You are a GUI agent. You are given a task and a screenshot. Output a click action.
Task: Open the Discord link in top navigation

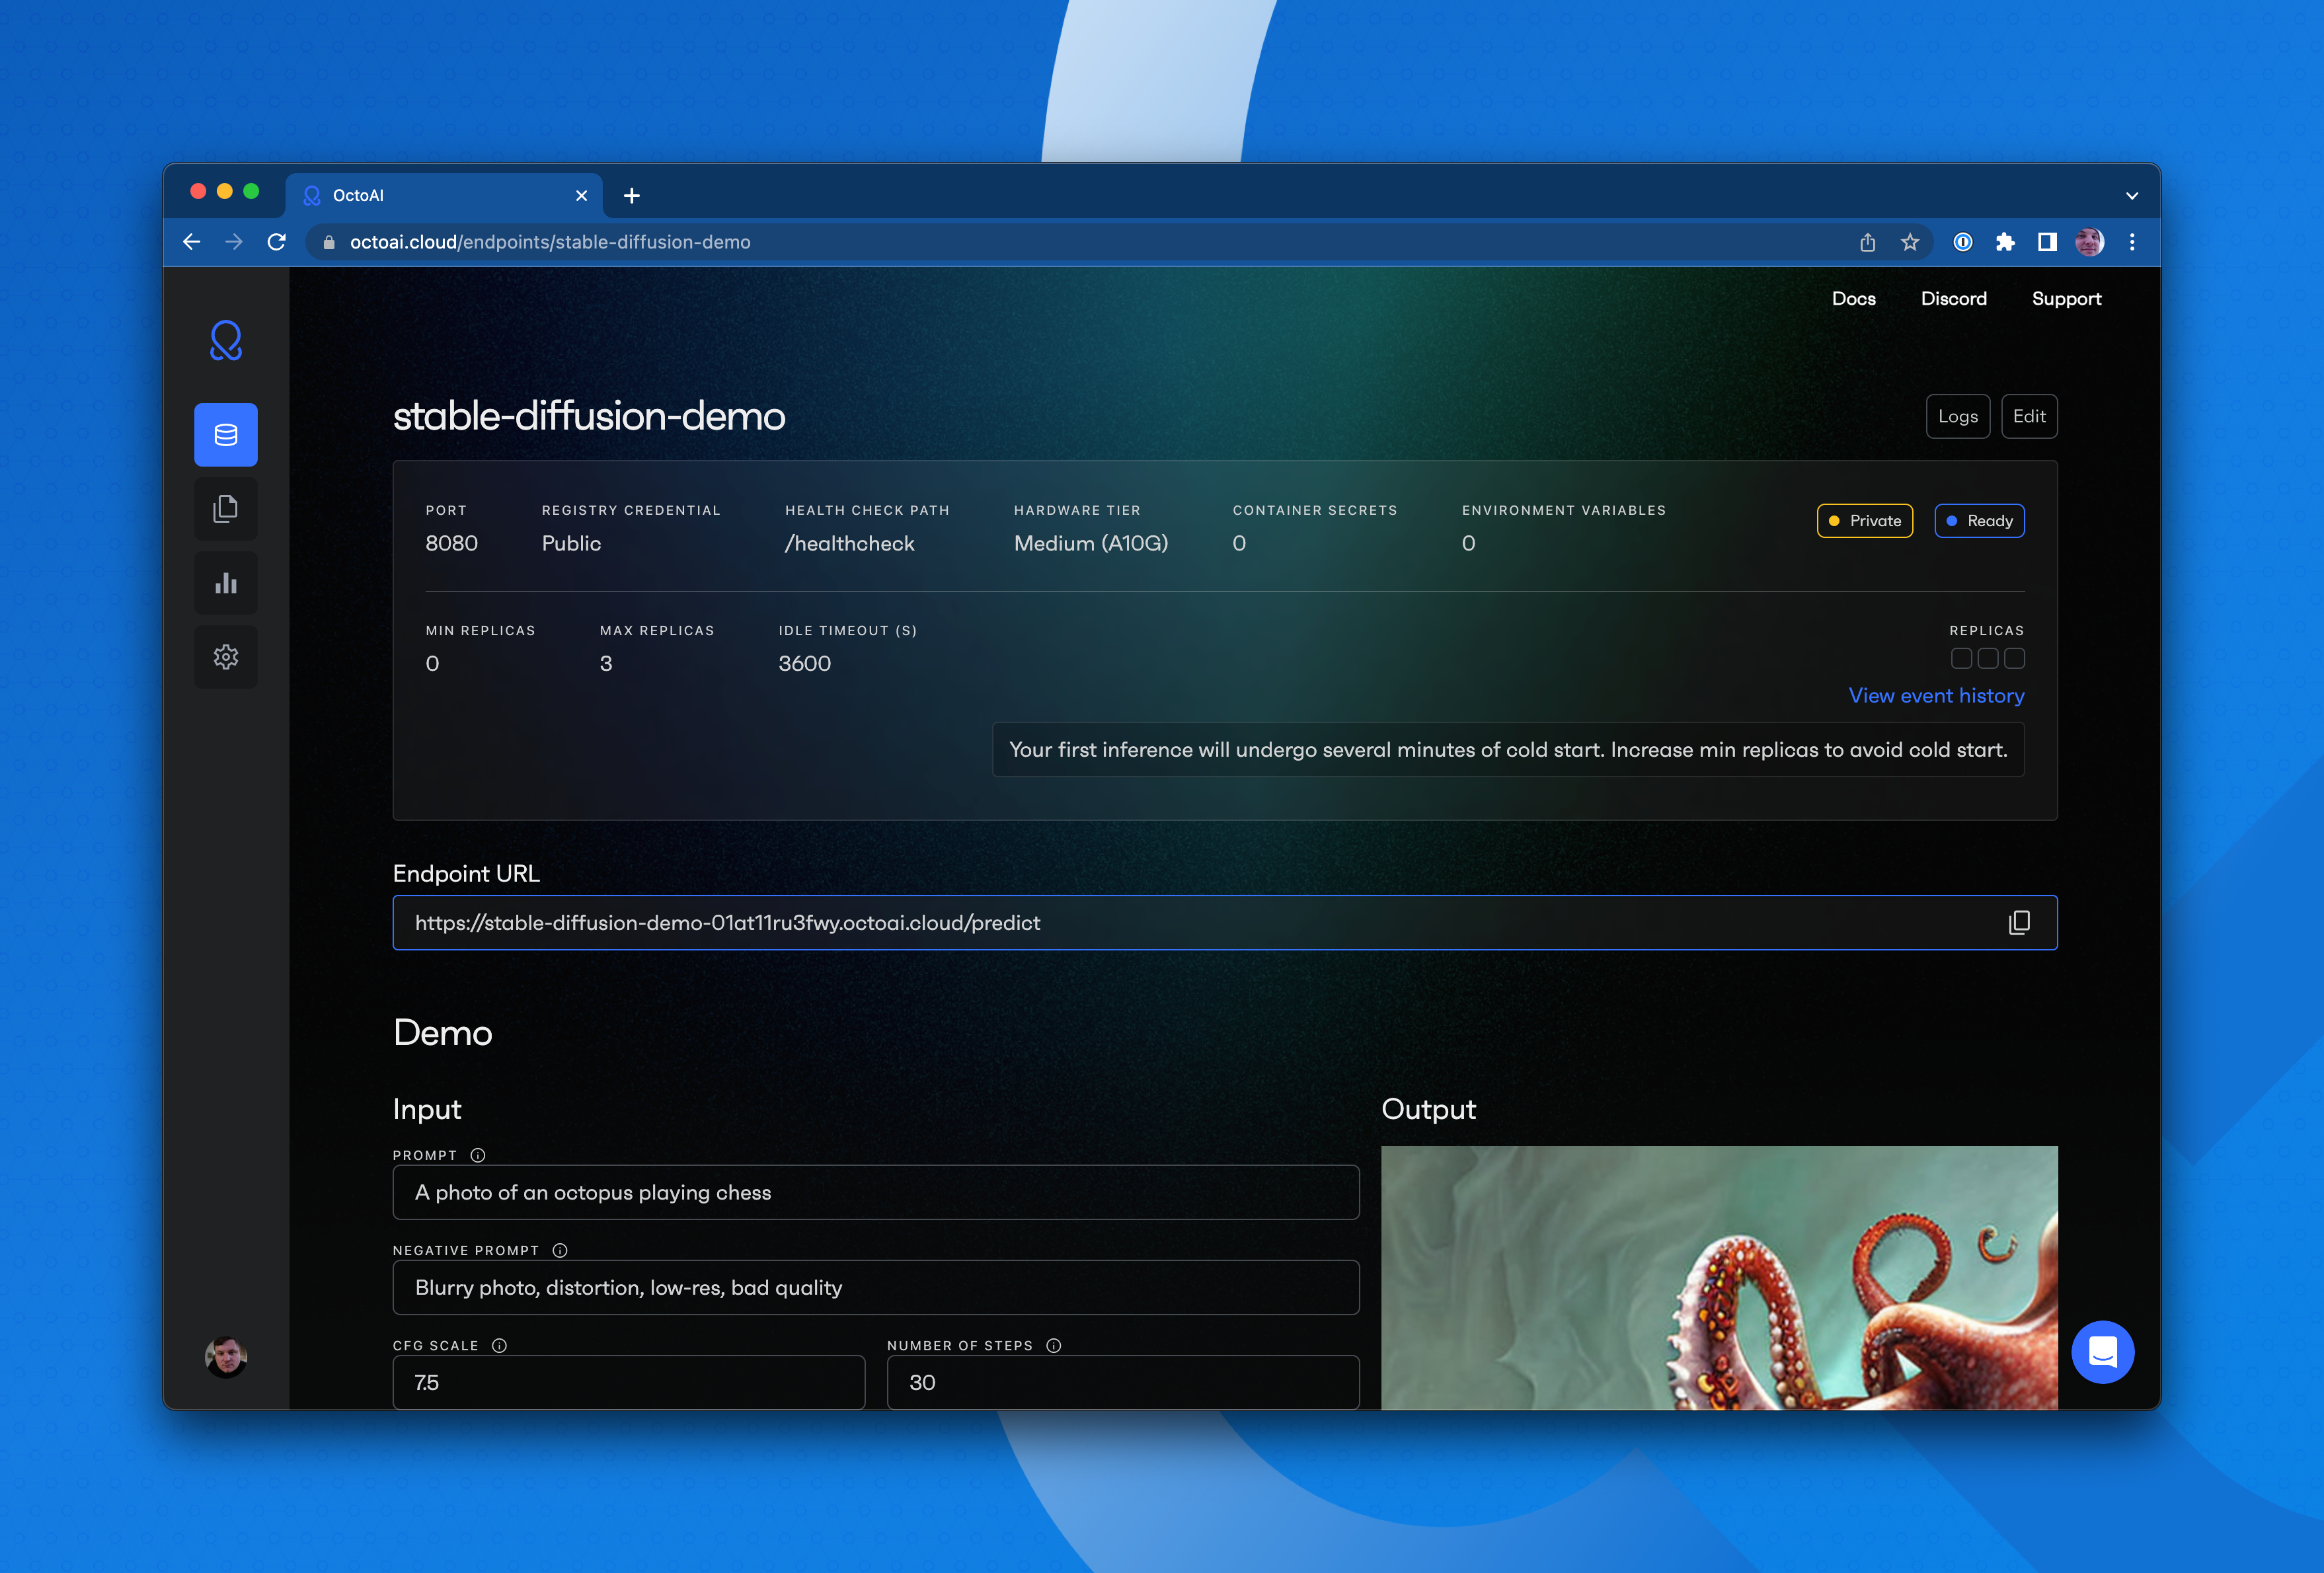coord(1953,299)
